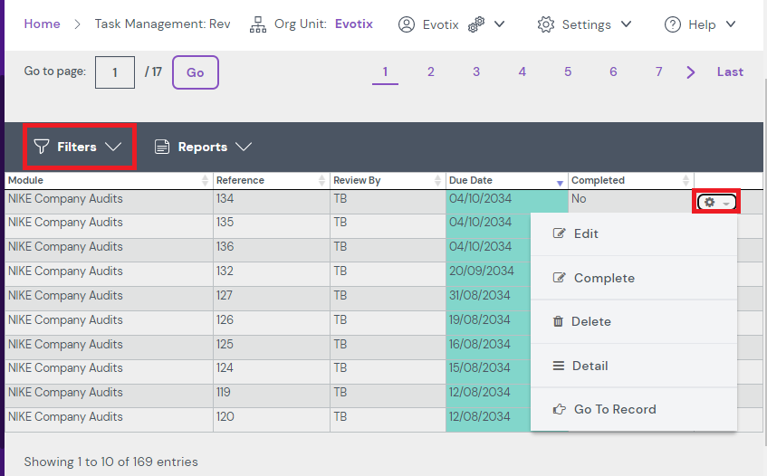Click the next page arrow icon

(691, 72)
